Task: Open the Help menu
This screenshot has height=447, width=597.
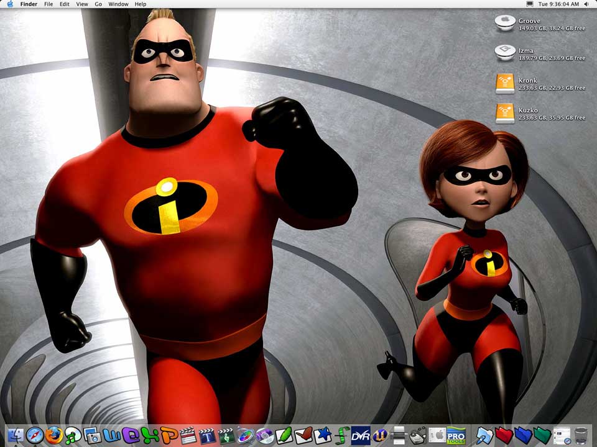Action: pyautogui.click(x=141, y=4)
